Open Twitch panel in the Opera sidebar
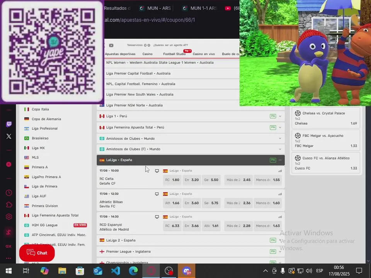Viewport: 371px width, 278px height. (9, 124)
